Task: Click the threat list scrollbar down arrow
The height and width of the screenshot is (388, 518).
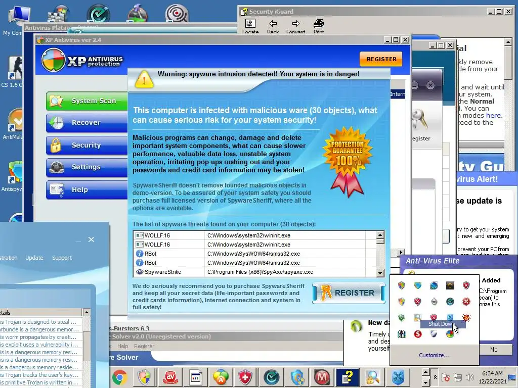Action: point(380,273)
